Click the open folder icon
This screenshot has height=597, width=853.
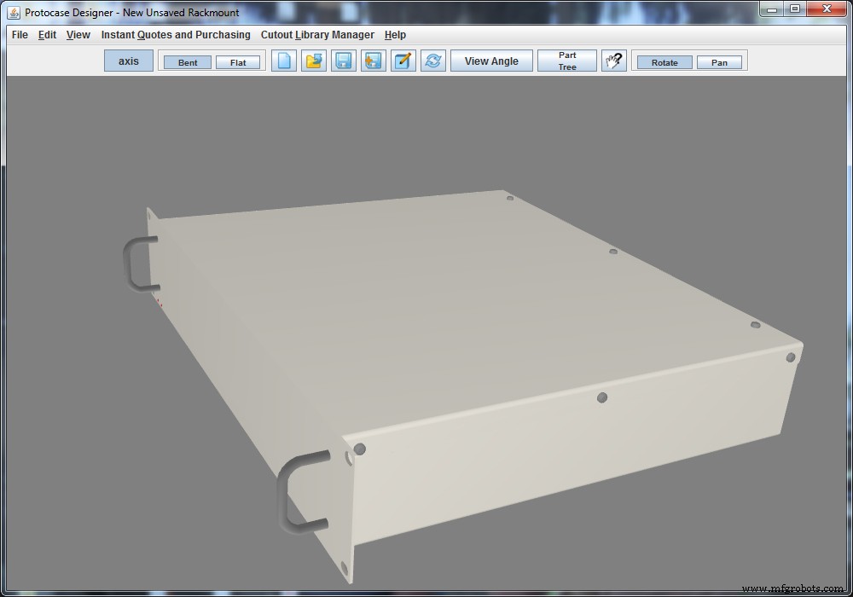click(x=314, y=61)
